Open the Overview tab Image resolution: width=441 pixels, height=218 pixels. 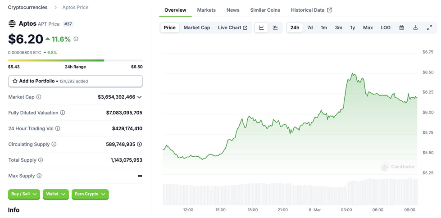(x=175, y=10)
